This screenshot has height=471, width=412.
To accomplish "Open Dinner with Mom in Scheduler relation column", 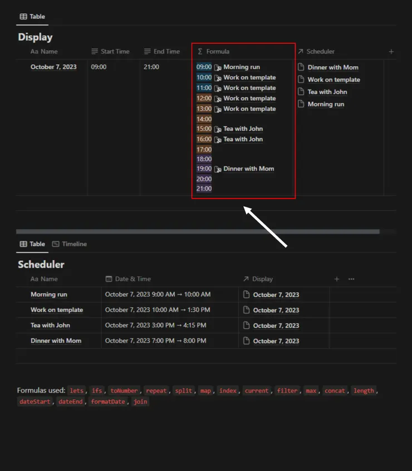I will pyautogui.click(x=333, y=68).
